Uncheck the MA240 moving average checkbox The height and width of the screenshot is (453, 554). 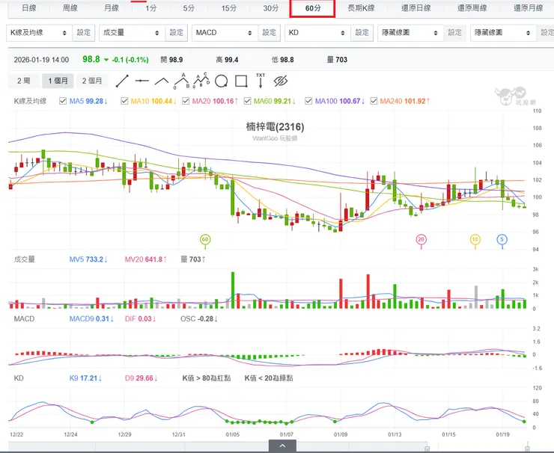(x=374, y=101)
